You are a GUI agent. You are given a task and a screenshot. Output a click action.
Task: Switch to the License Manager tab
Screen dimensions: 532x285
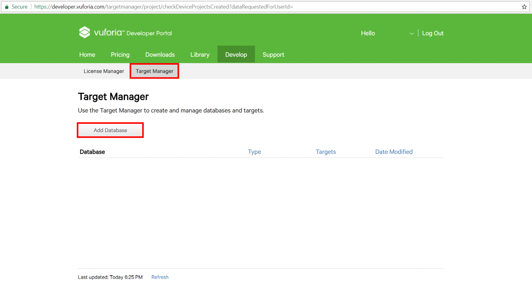click(x=104, y=71)
